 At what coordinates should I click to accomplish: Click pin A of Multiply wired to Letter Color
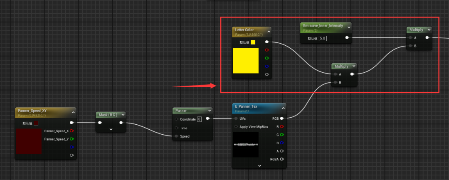(x=336, y=74)
